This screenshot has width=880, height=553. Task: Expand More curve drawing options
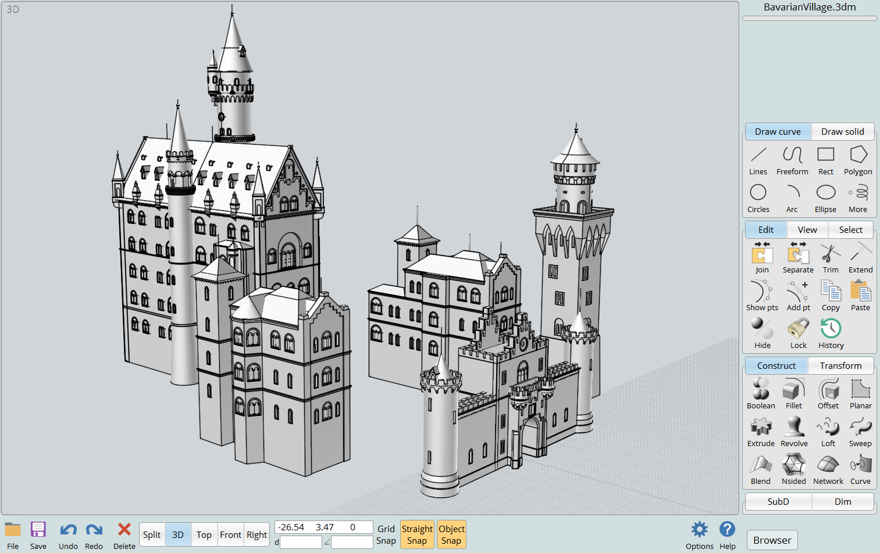click(x=858, y=198)
